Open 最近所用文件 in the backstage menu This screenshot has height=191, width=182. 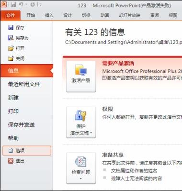[24, 84]
